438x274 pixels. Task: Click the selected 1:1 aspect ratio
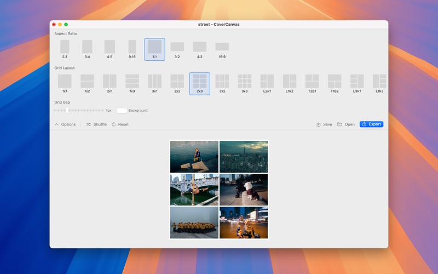coord(155,49)
